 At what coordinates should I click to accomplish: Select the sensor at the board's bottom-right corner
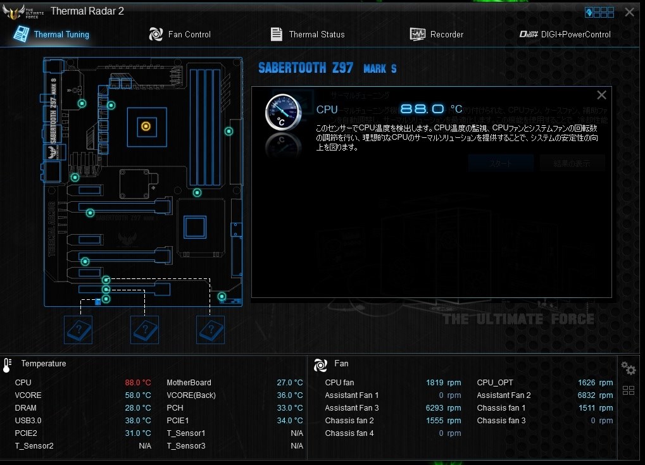[x=222, y=297]
